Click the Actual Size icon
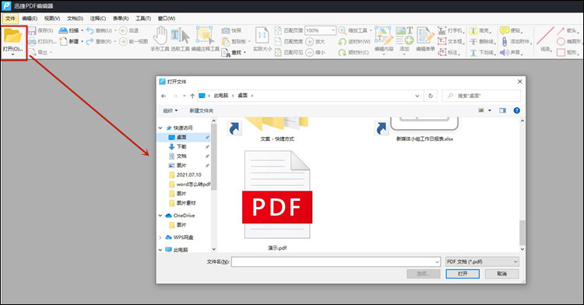 (x=262, y=36)
